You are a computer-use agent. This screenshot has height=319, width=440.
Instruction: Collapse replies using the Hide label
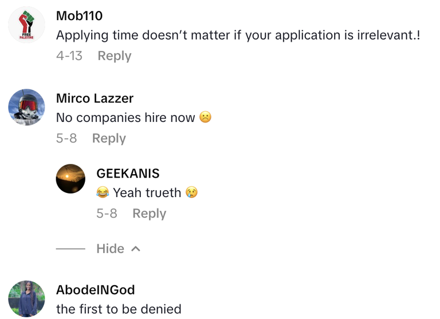110,249
